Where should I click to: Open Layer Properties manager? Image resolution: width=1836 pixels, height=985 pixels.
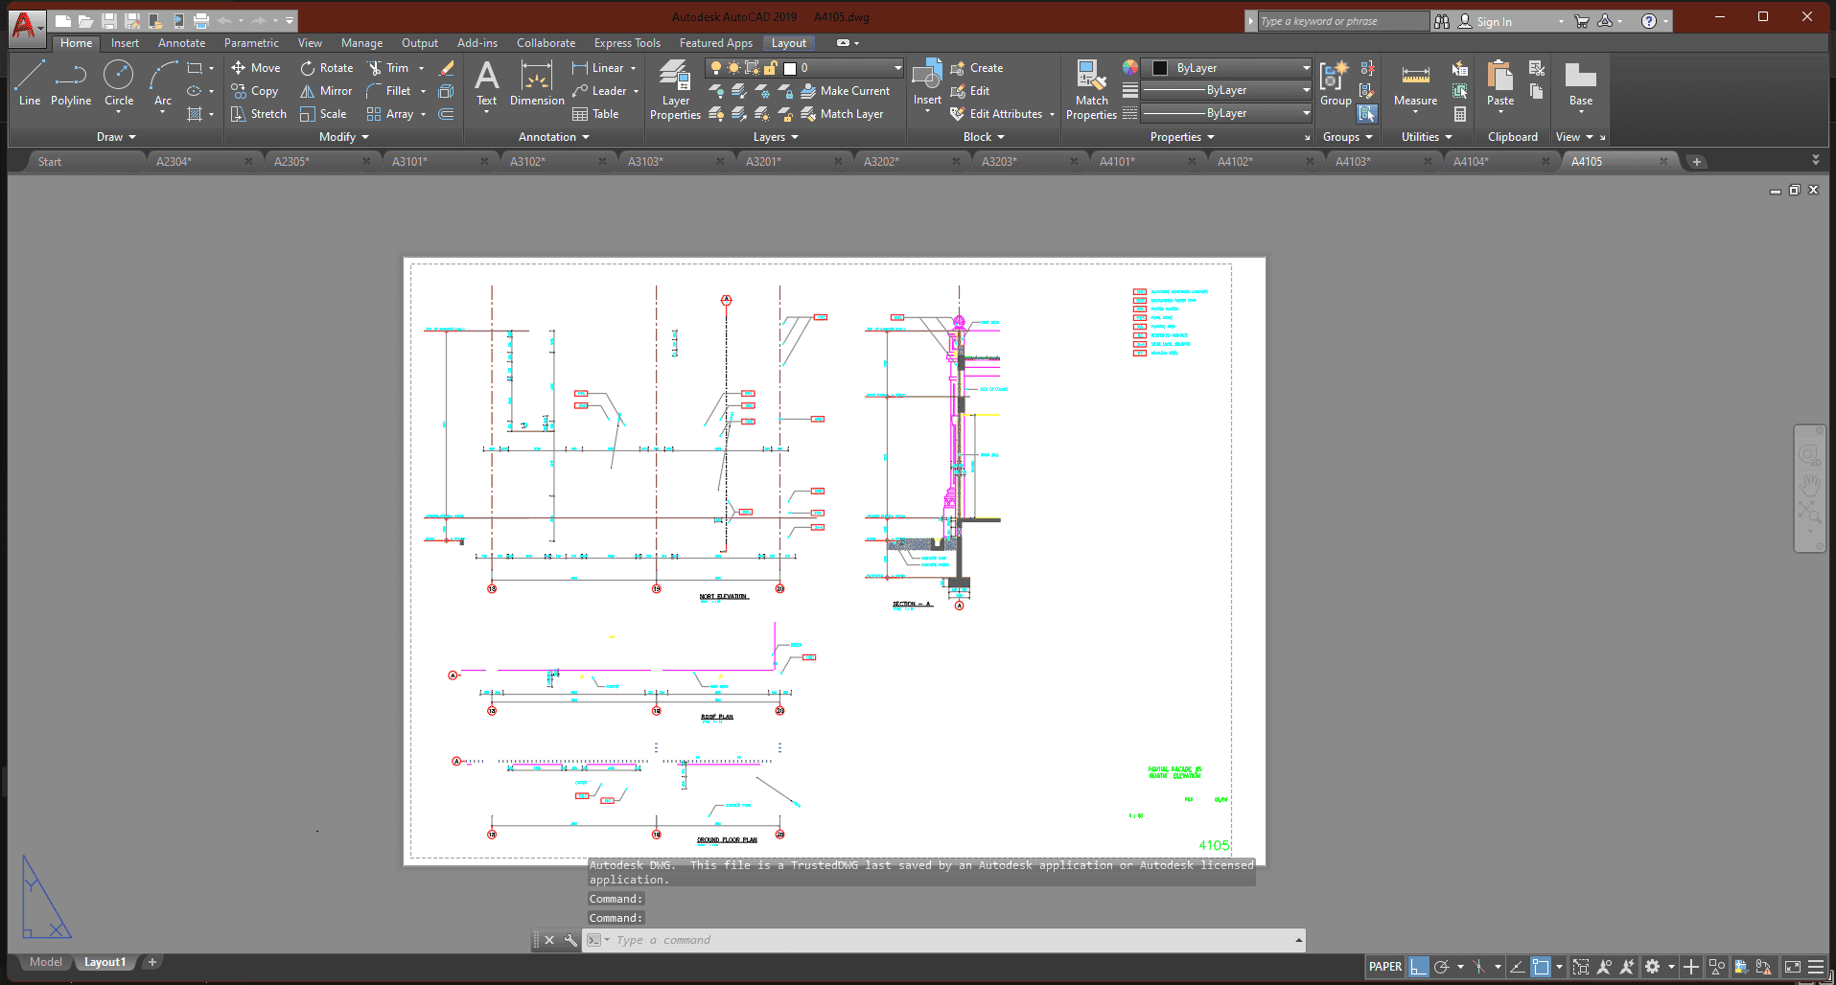pyautogui.click(x=675, y=89)
